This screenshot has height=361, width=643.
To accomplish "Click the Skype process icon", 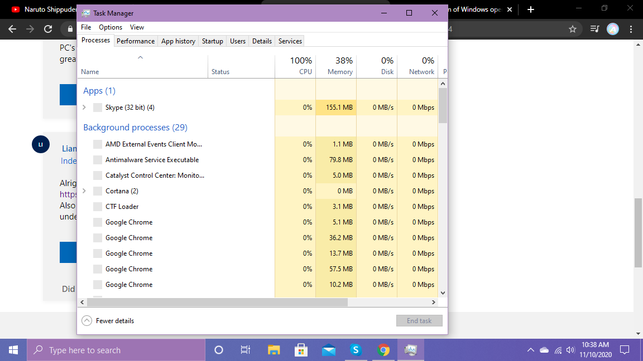I will coord(98,108).
